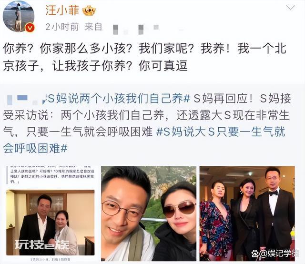Click the quoted text block above first photo
Viewport: 305px width, 264px height.
[51, 174]
